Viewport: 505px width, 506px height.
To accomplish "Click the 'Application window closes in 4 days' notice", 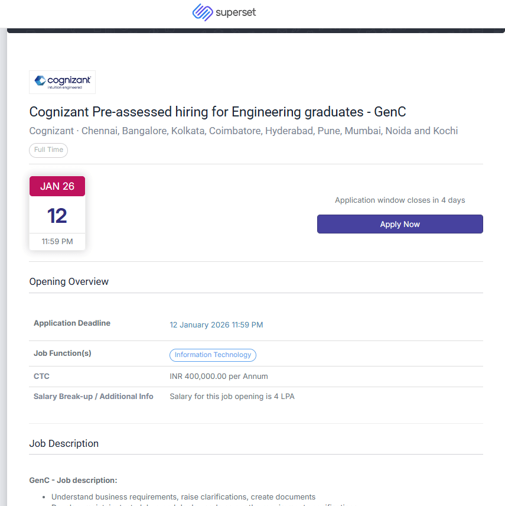I will click(400, 200).
